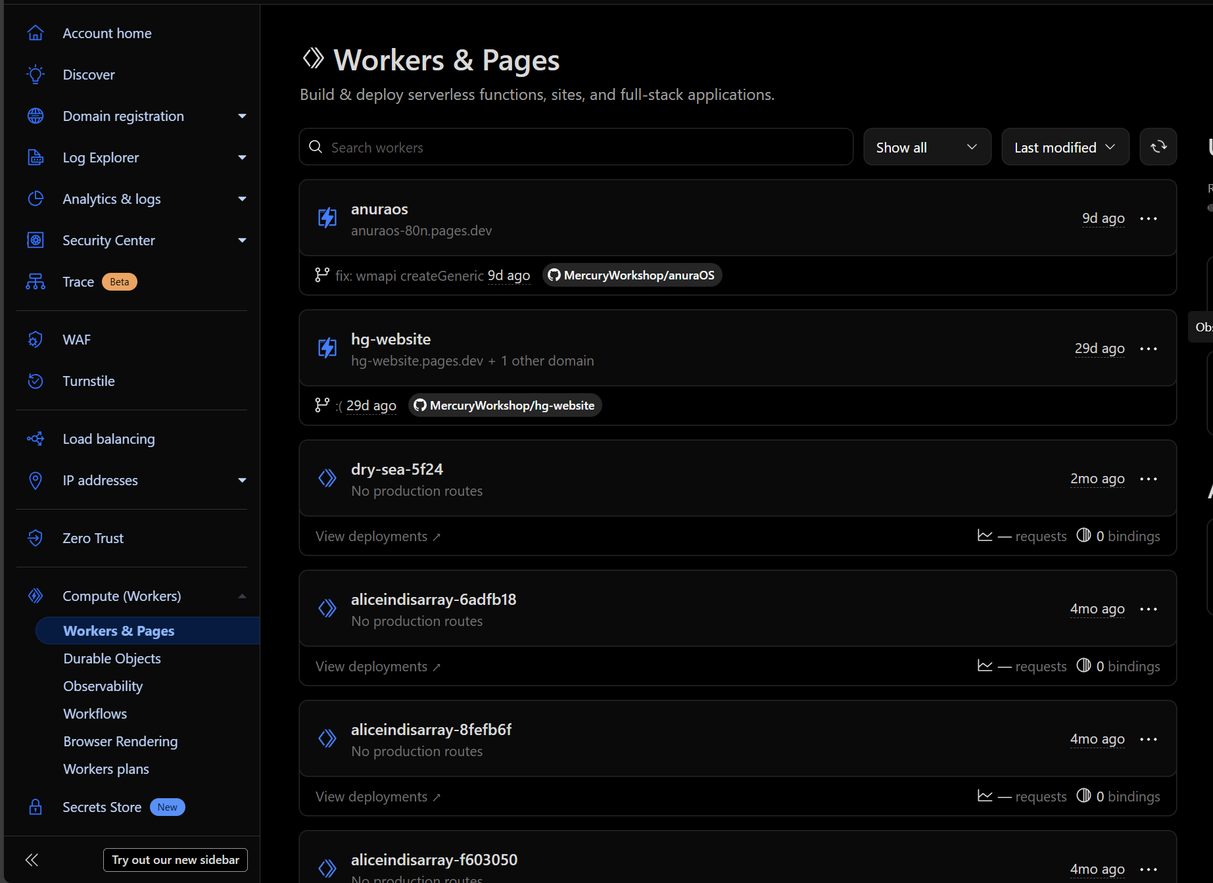Open the aliceindisarray-6adfb18 worker name
This screenshot has width=1213, height=883.
[x=434, y=600]
